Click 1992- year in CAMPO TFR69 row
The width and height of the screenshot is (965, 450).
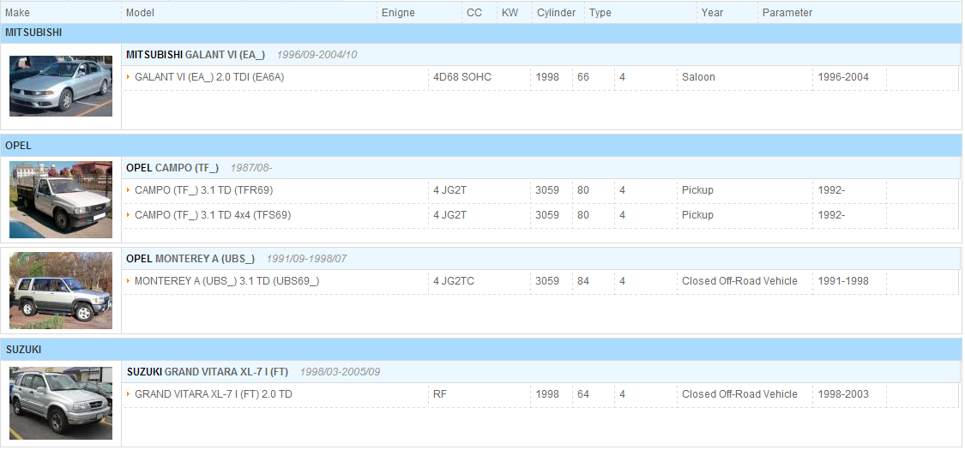pos(831,190)
